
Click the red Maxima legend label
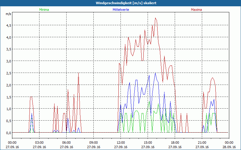point(196,10)
